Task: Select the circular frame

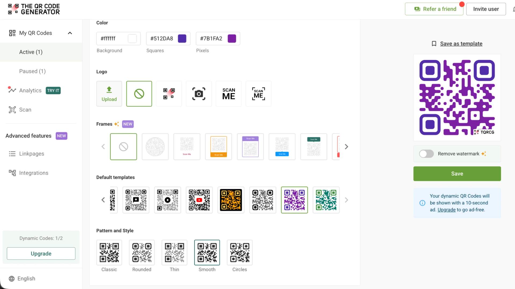Action: [155, 147]
